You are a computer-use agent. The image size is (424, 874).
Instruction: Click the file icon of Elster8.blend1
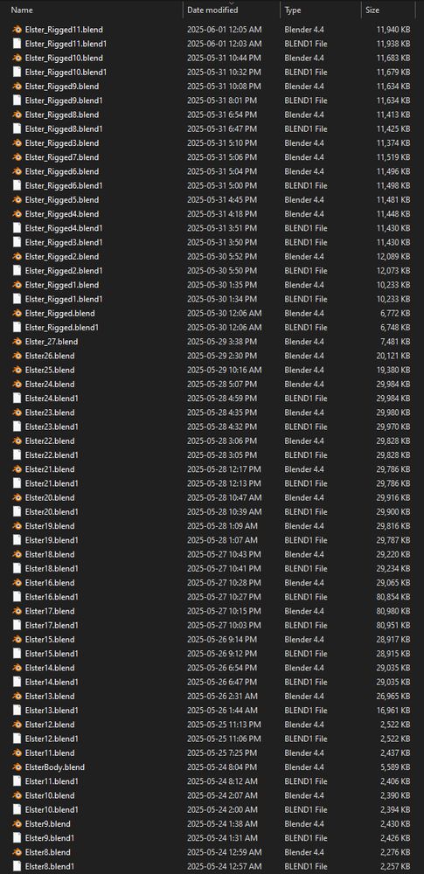click(x=17, y=866)
